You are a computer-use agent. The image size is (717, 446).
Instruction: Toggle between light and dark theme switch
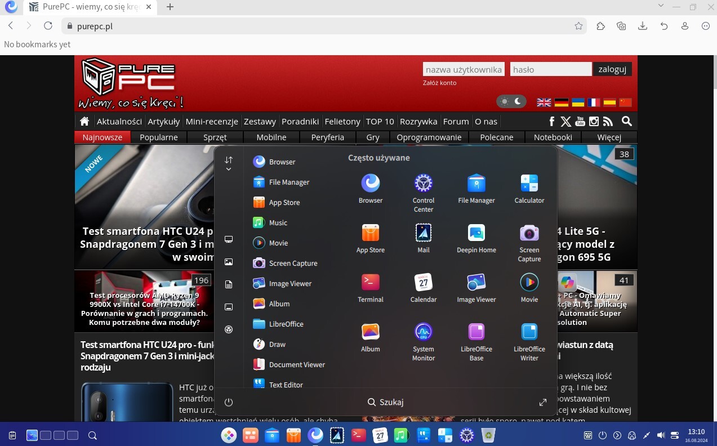tap(511, 101)
